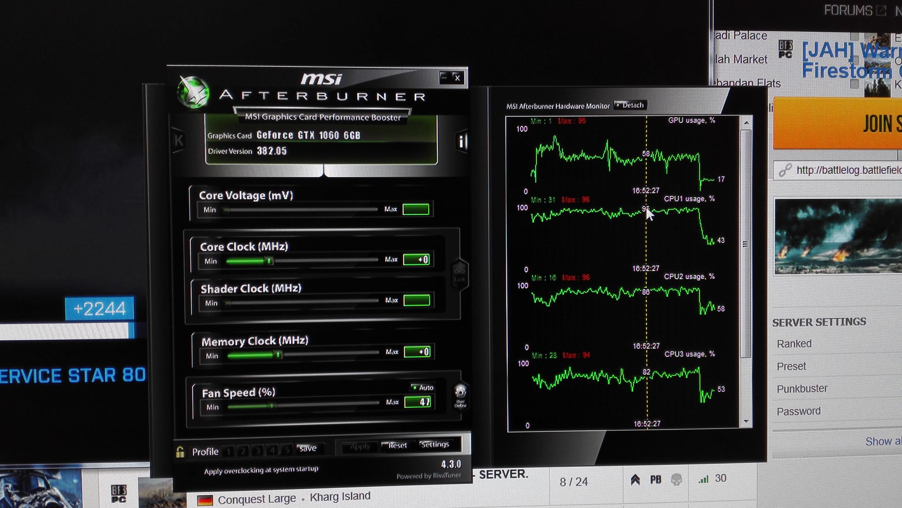Select profile slot 5
902x508 pixels.
287,450
